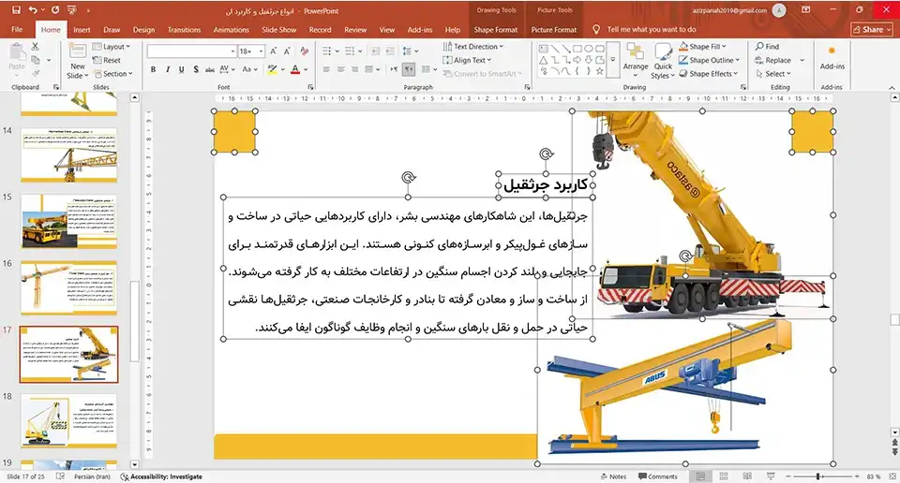Fit slide to current window icon
The image size is (900, 483).
tap(892, 476)
